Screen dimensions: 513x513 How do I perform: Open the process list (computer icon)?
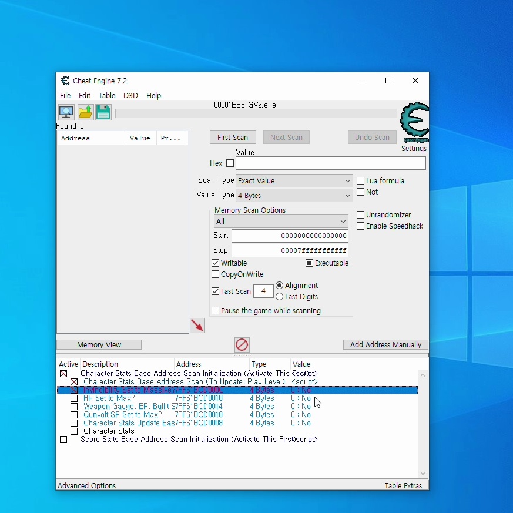pos(66,112)
